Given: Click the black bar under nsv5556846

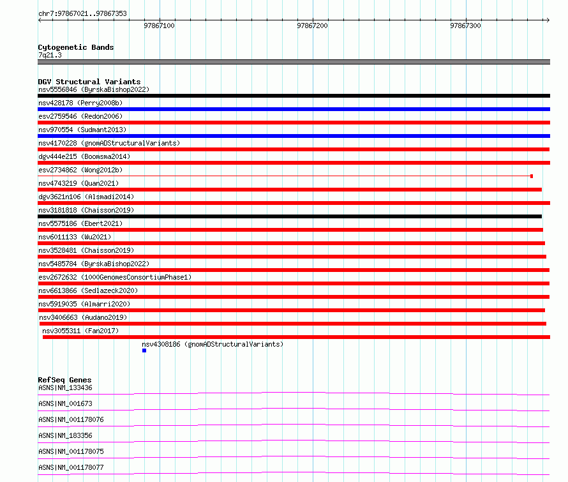Looking at the screenshot, I should (294, 96).
